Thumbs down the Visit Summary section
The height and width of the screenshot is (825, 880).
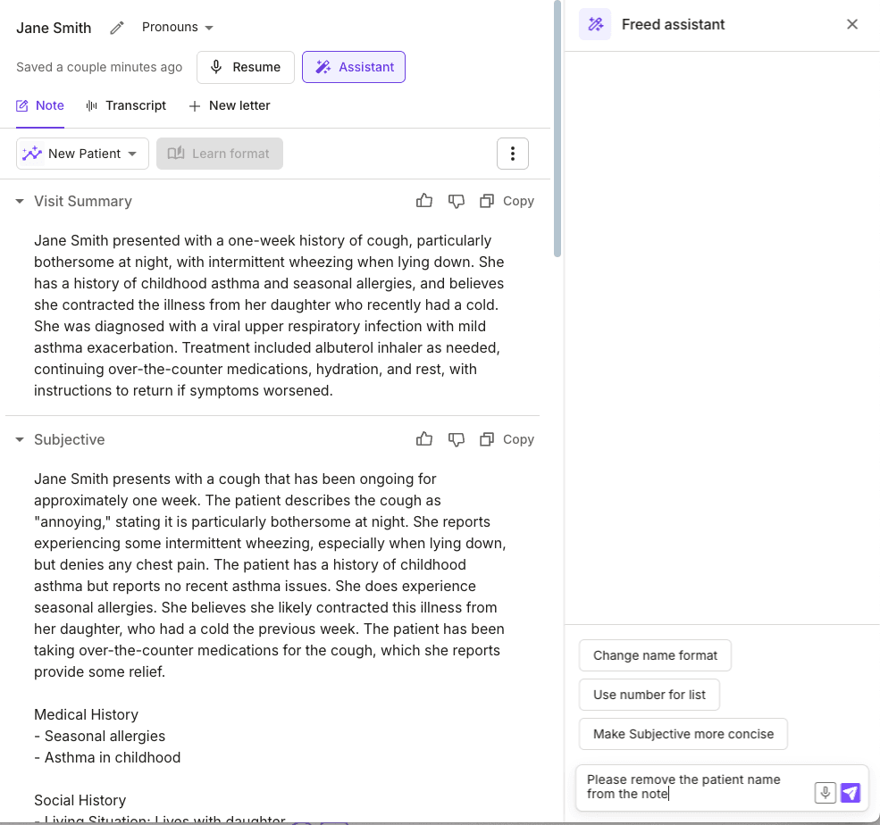457,201
